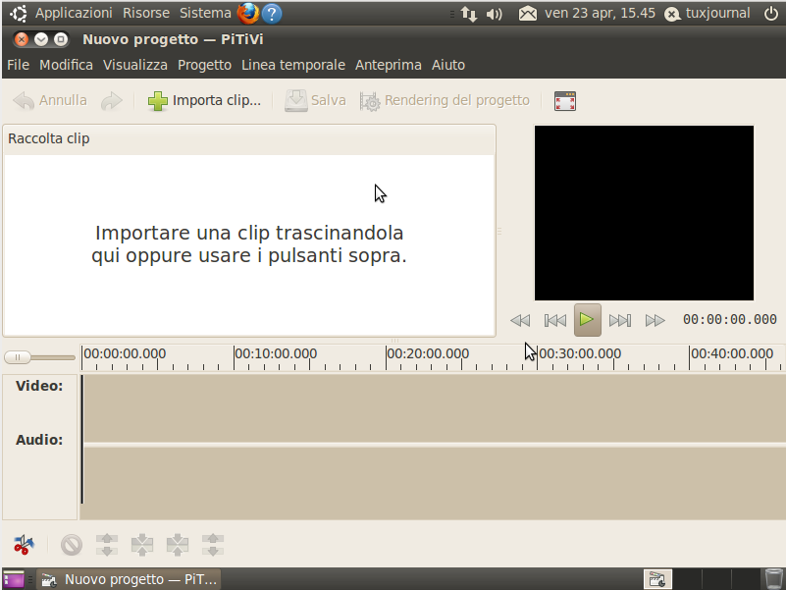Click the show desktop icon in bottom panel

point(14,579)
